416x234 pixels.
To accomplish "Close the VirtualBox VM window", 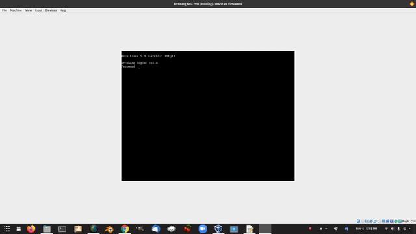I will pyautogui.click(x=412, y=4).
